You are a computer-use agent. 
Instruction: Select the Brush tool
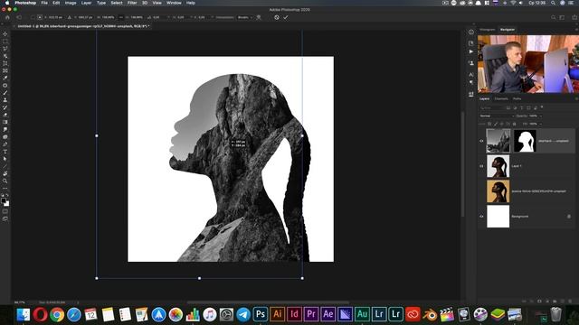pos(5,93)
